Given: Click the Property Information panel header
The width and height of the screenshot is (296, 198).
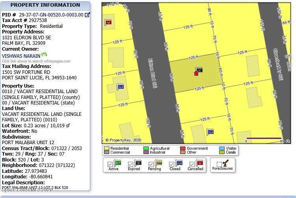Looking at the screenshot, I should tap(45, 5).
